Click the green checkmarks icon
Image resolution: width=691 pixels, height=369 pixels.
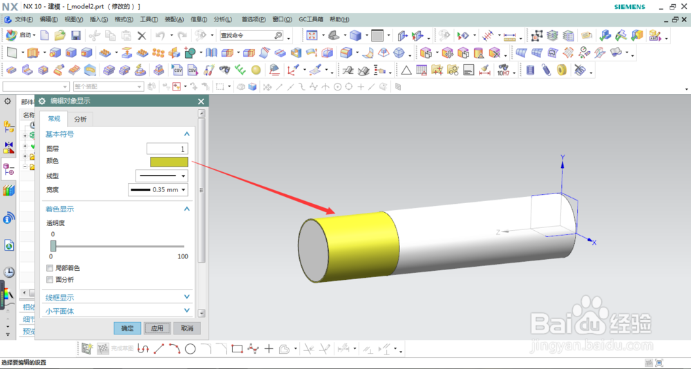coord(240,70)
